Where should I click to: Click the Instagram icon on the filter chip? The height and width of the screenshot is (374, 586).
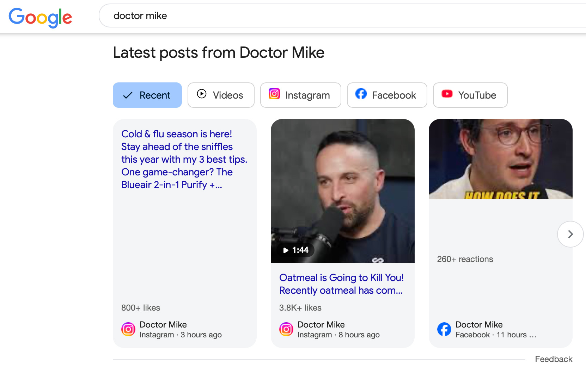274,94
